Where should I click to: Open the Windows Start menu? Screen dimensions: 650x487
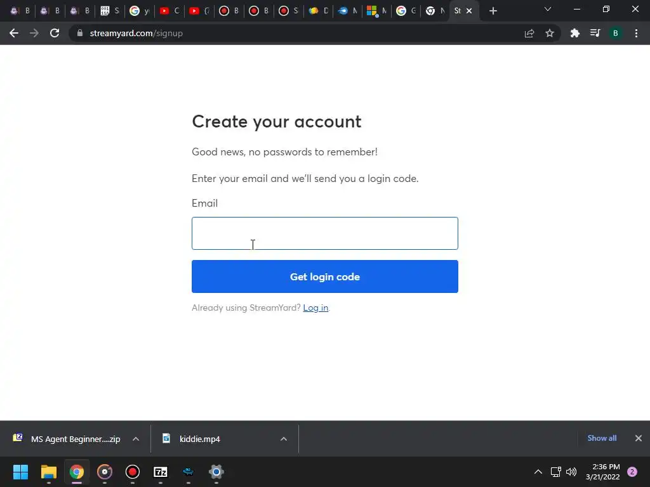pyautogui.click(x=20, y=472)
